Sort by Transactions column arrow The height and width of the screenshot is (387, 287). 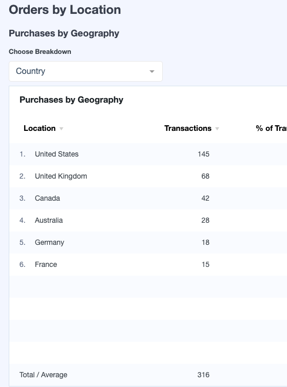tap(217, 129)
